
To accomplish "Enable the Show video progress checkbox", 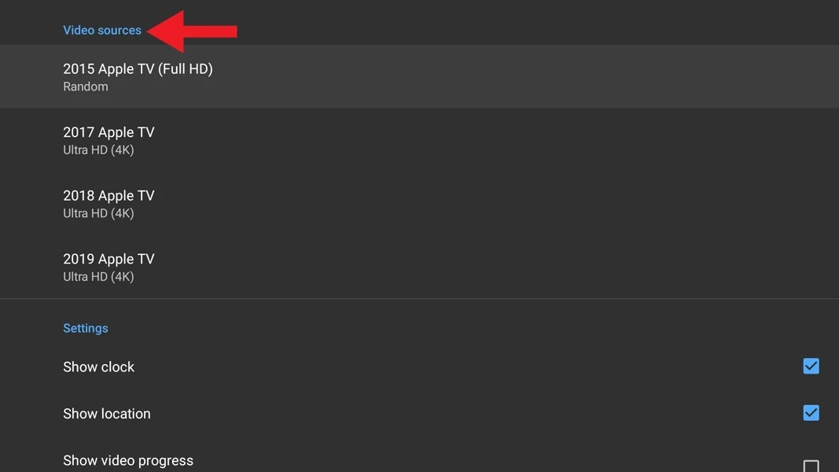I will (x=811, y=465).
